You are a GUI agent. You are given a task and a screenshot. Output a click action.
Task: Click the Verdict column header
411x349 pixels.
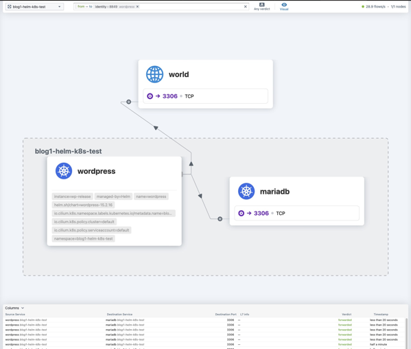point(347,315)
